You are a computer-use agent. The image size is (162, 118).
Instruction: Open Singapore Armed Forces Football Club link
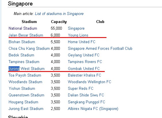point(100,48)
